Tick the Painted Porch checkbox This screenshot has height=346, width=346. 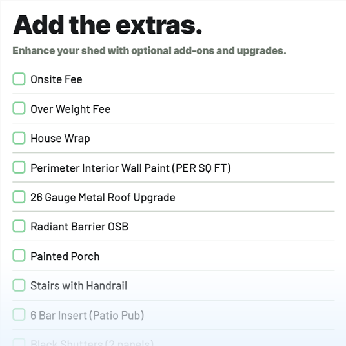click(19, 256)
